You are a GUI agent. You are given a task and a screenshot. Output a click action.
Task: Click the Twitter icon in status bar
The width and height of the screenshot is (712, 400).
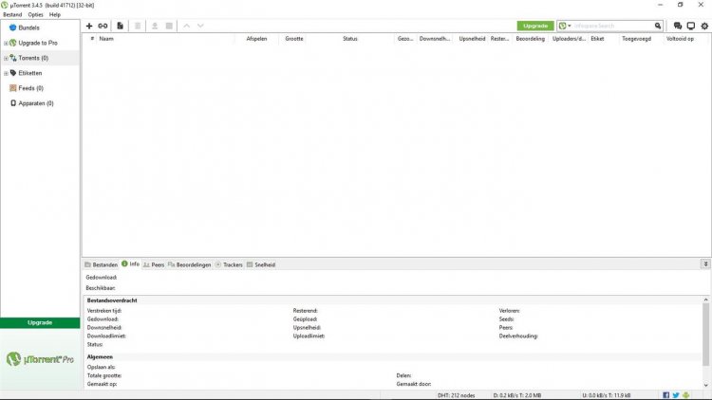click(676, 394)
